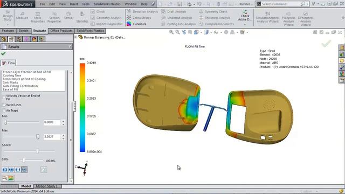Click the Speed slider handle
Image resolution: width=345 pixels, height=194 pixels.
coord(37,151)
